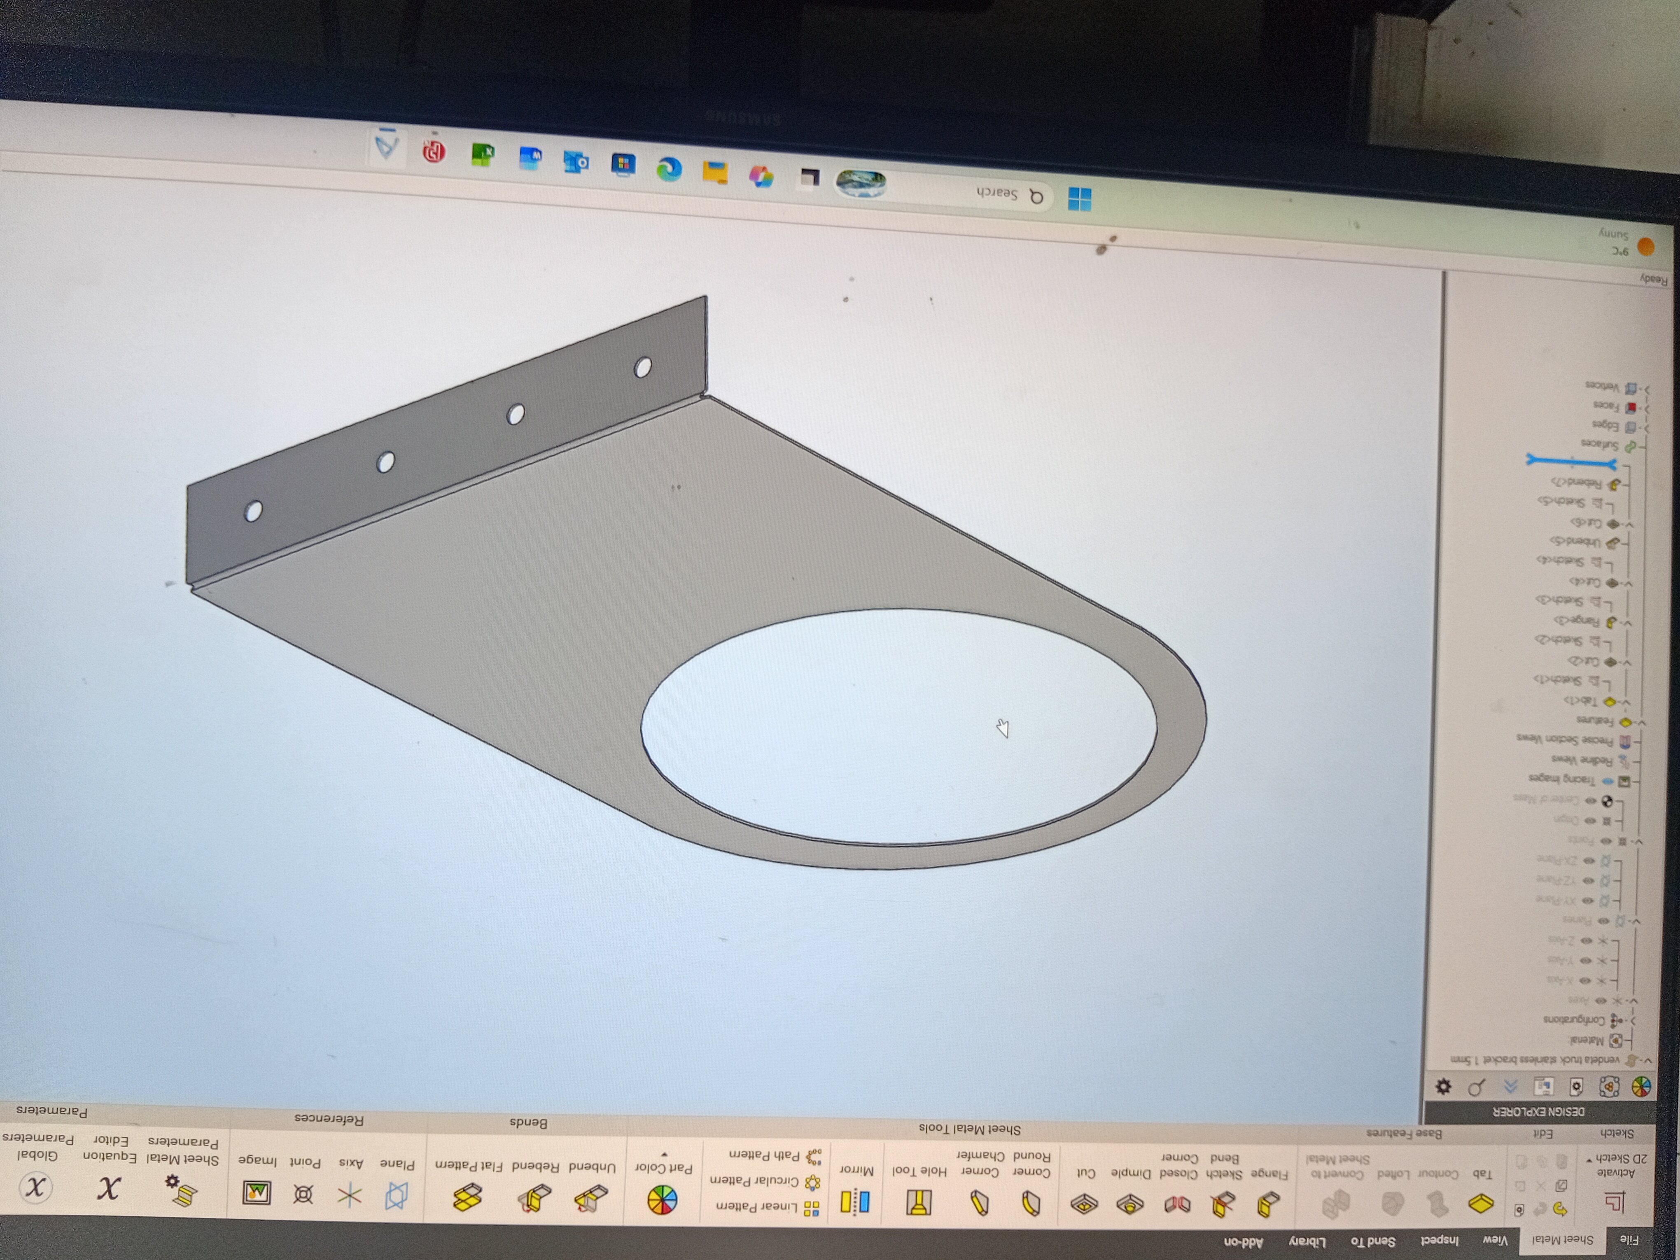This screenshot has height=1260, width=1680.
Task: Toggle visibility eye for Z-Axis
Action: point(1586,941)
